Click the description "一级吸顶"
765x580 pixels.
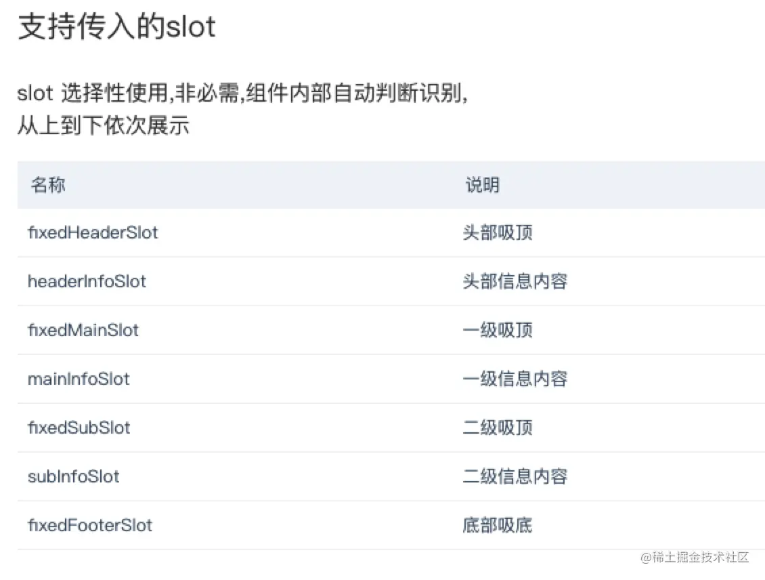pyautogui.click(x=498, y=330)
